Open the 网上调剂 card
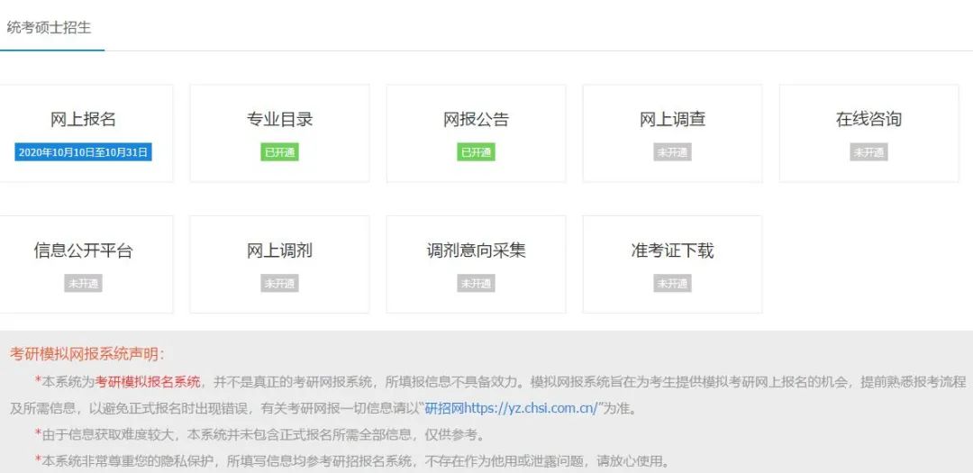This screenshot has height=473, width=973. coord(279,250)
